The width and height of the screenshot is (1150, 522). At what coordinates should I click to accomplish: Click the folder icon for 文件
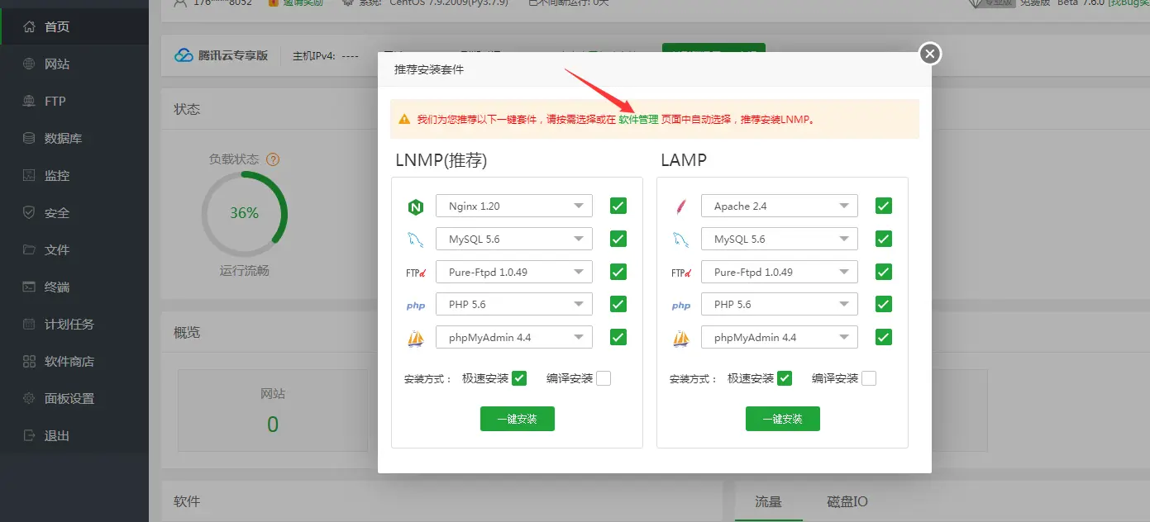[x=30, y=250]
